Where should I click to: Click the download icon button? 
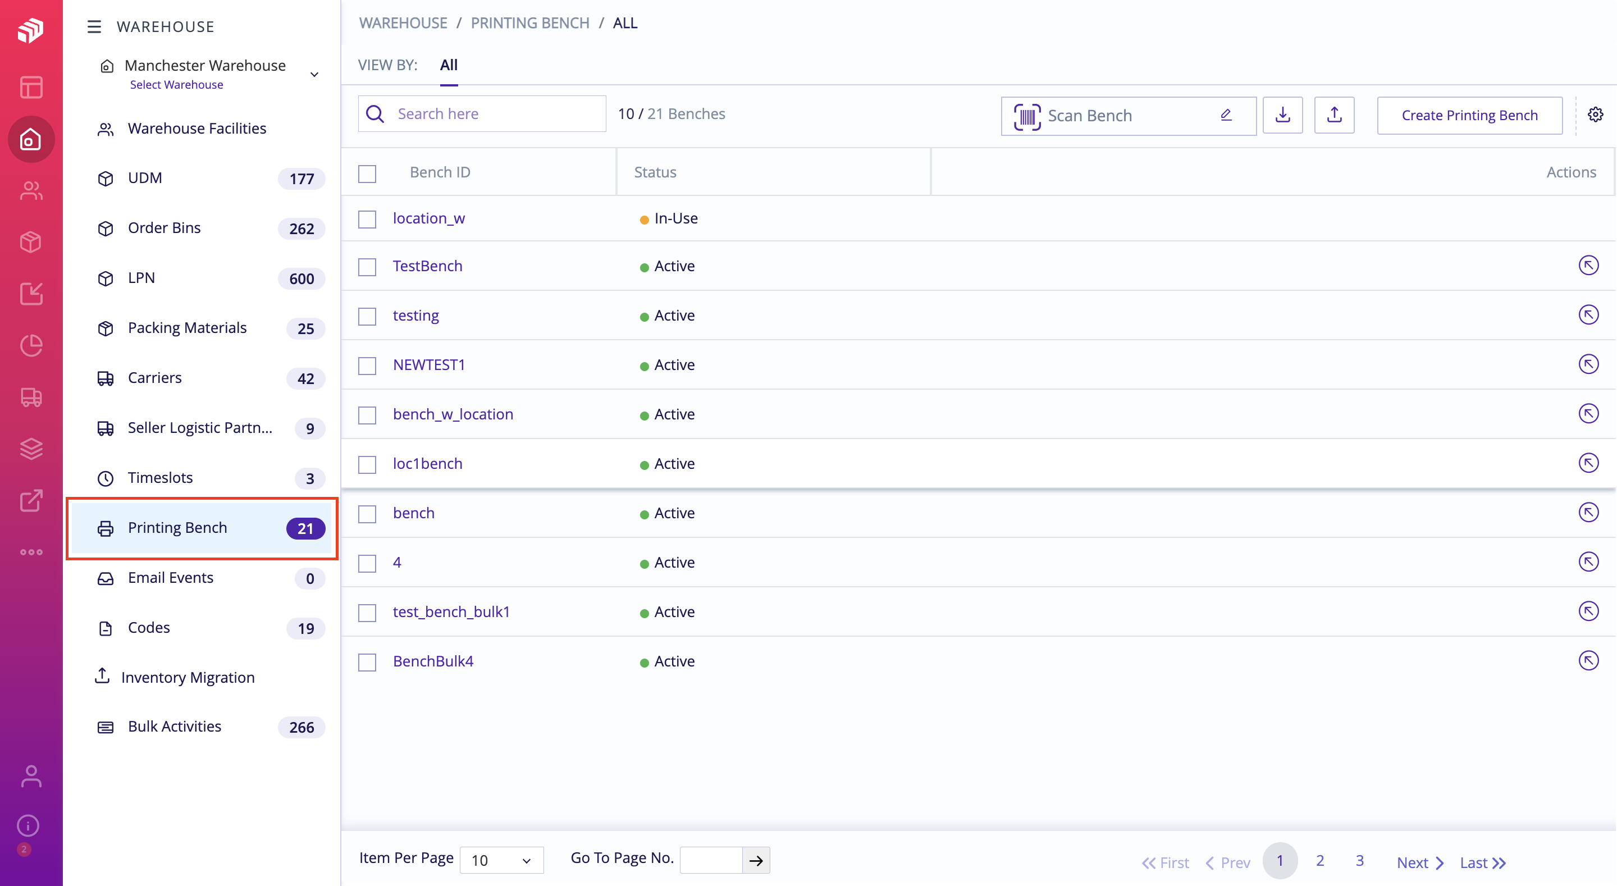click(1282, 115)
